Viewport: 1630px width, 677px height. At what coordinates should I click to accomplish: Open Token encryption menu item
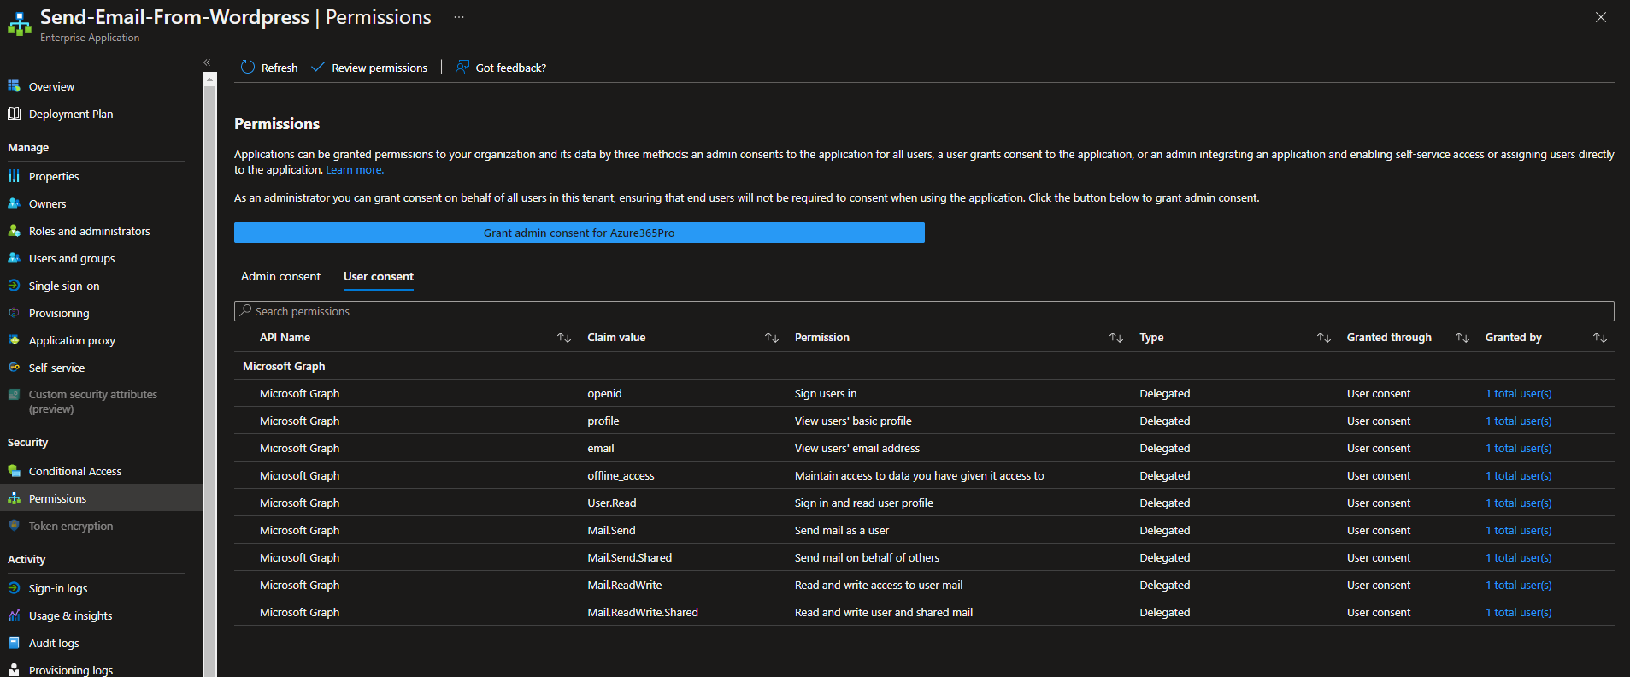click(71, 526)
